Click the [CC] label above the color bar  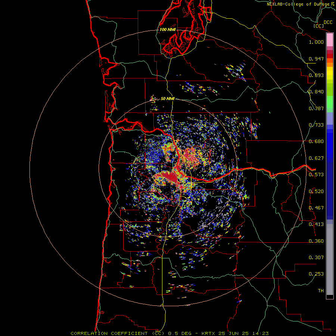(318, 26)
